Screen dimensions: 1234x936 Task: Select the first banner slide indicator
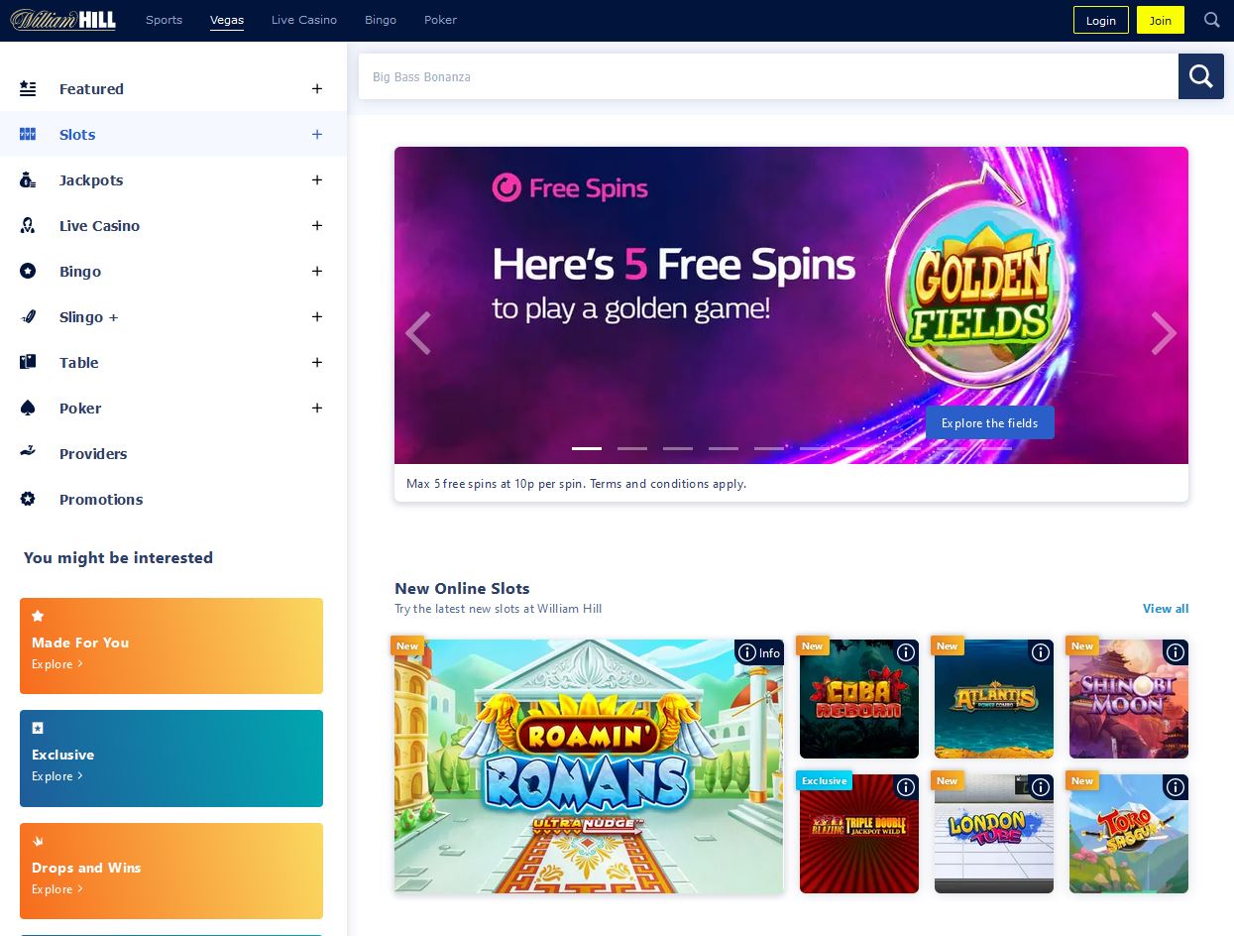[587, 448]
